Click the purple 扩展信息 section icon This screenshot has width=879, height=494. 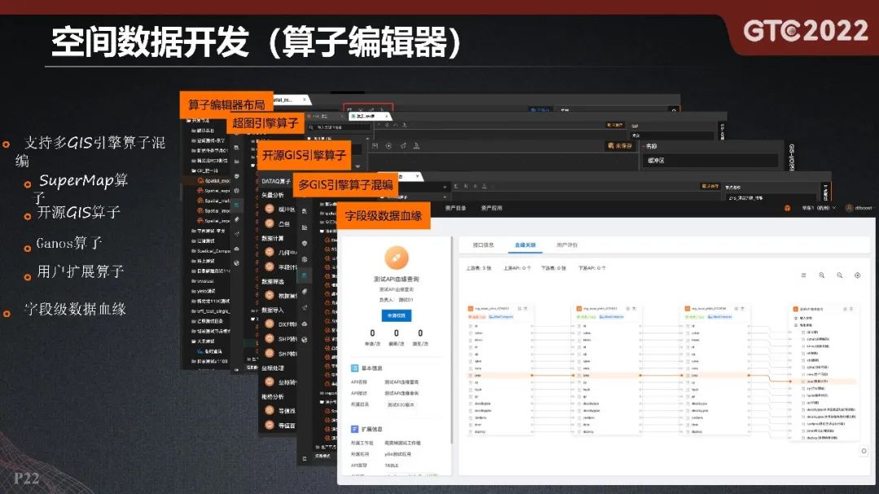354,429
